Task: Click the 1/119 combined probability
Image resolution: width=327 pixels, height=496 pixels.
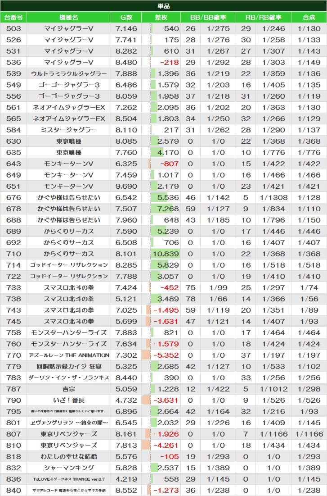Action: 309,96
